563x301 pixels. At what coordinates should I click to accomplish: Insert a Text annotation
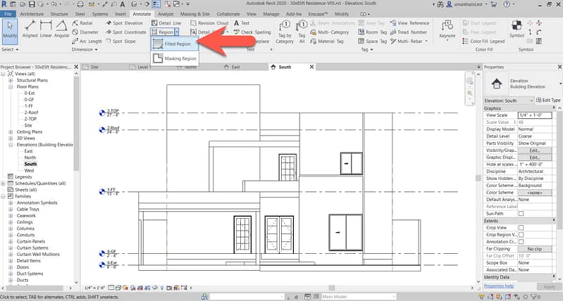pos(241,23)
